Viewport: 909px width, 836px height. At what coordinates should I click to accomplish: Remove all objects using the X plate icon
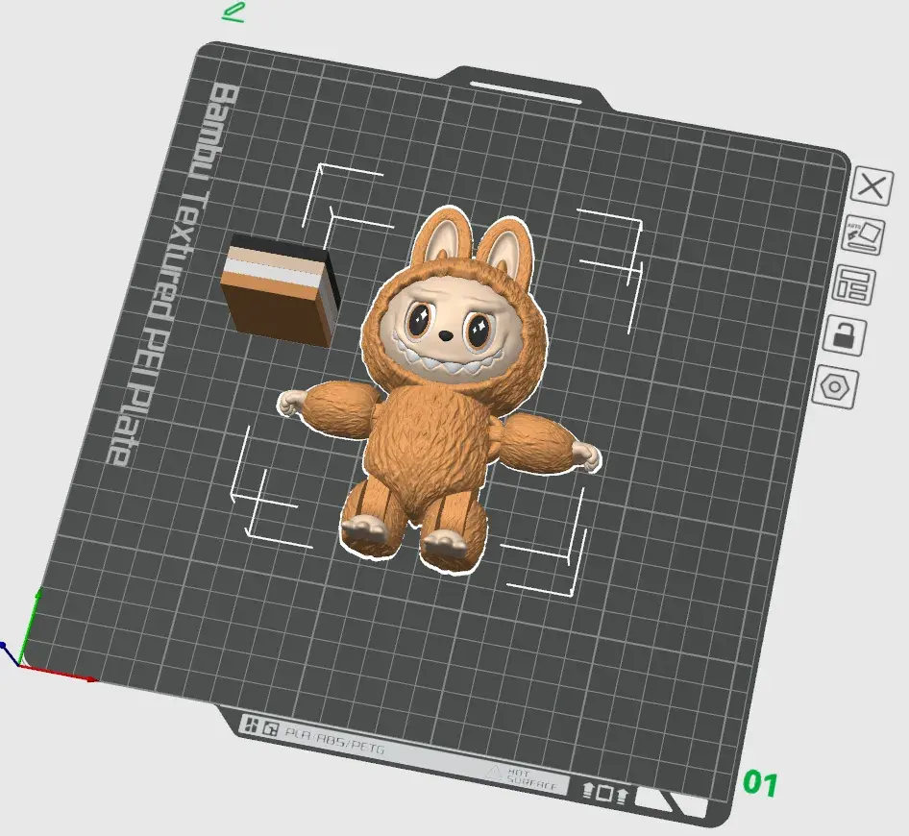coord(872,186)
